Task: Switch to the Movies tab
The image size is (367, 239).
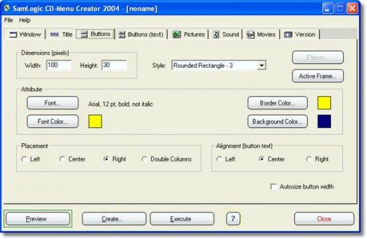Action: point(261,34)
